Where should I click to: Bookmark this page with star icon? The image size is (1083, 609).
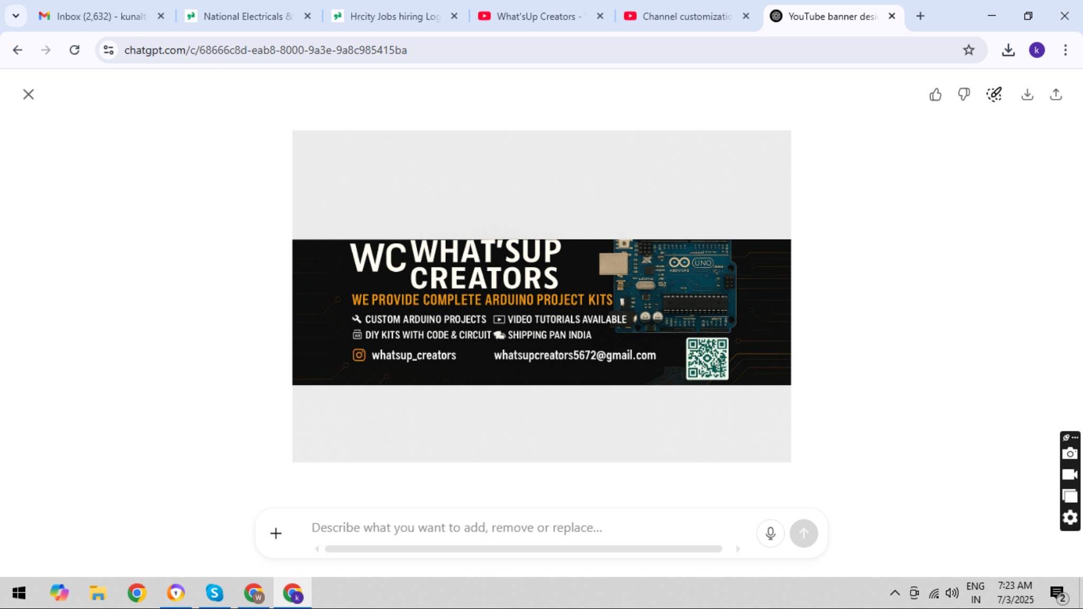point(968,50)
